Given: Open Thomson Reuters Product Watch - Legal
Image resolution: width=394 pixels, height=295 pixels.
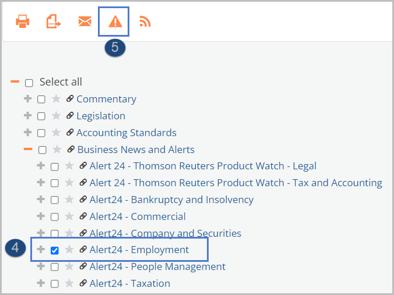Looking at the screenshot, I should coord(203,166).
